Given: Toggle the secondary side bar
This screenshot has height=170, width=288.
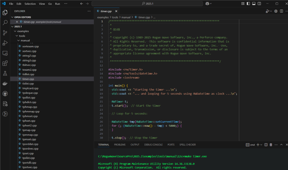Looking at the screenshot, I should tap(259, 4).
